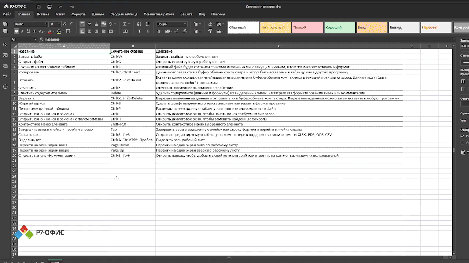Image resolution: width=469 pixels, height=263 pixels.
Task: Increase decimal places icon
Action: click(184, 31)
